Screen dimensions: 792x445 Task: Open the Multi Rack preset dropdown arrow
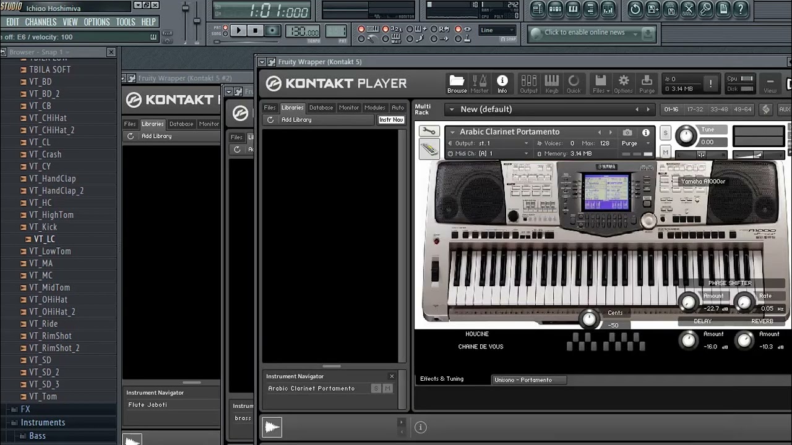[452, 109]
